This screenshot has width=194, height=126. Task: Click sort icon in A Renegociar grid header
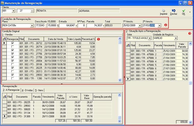pos(5,97)
